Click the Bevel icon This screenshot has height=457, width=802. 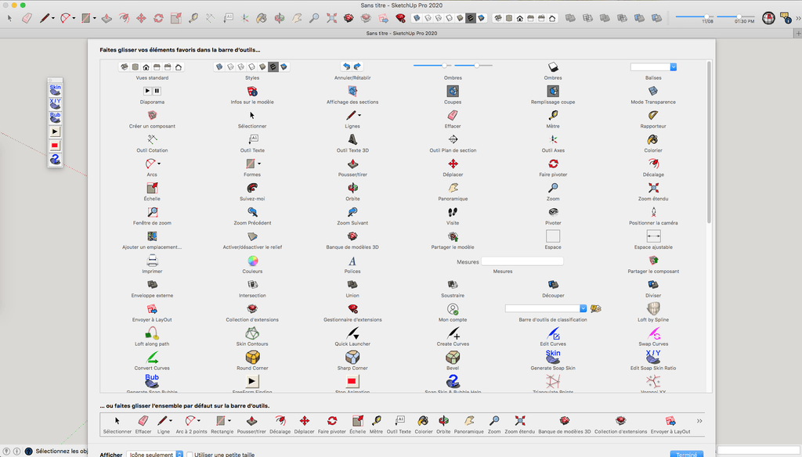[x=453, y=357]
